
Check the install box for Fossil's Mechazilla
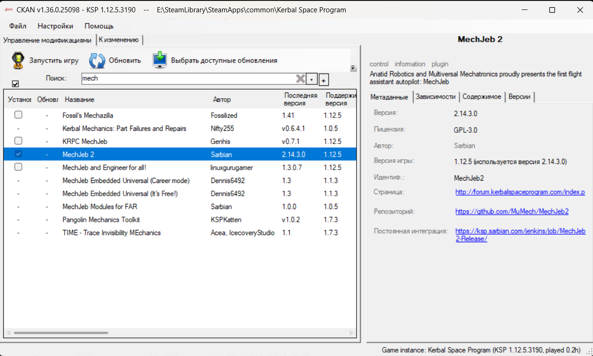click(x=18, y=115)
